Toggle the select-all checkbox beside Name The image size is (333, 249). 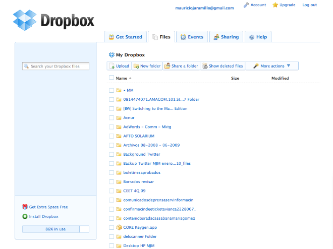112,78
